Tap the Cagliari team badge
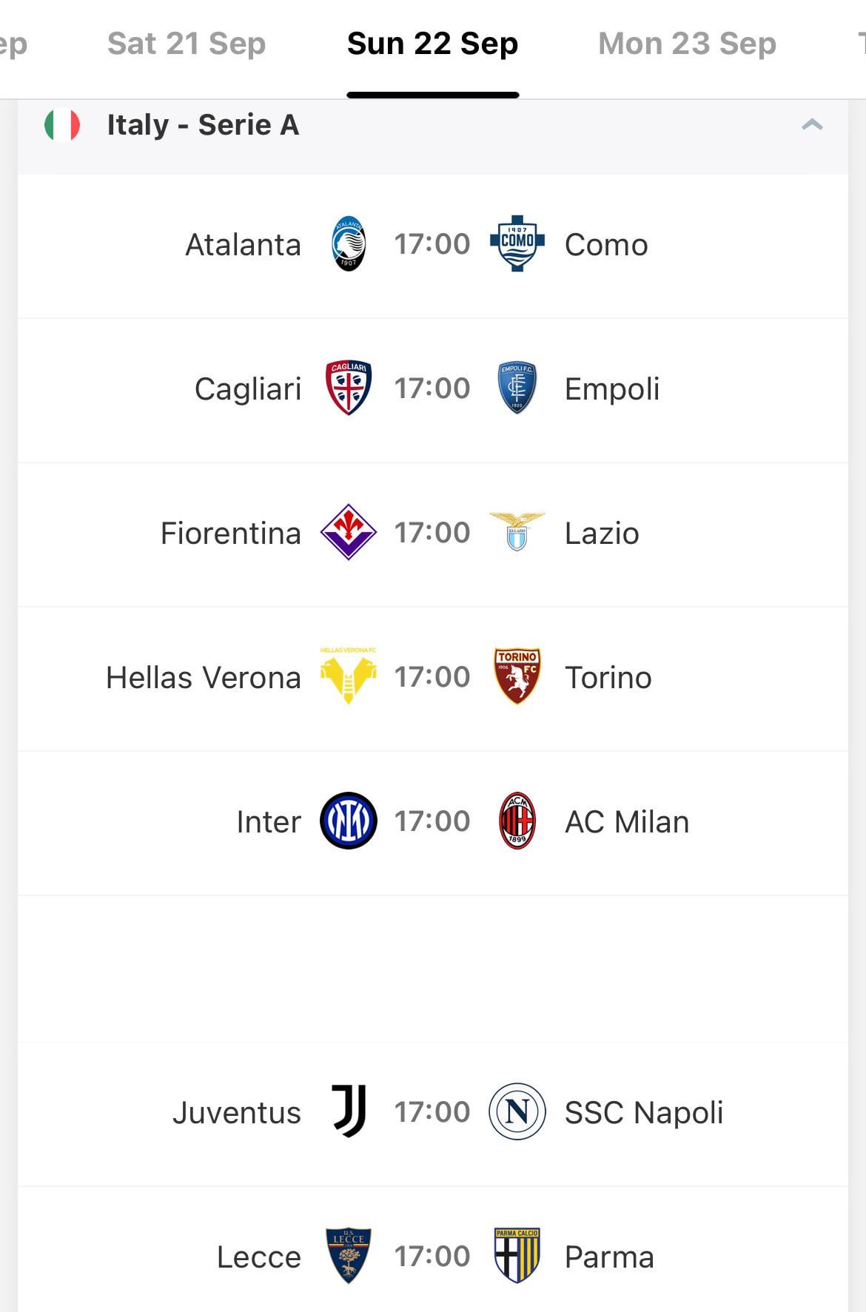 [349, 388]
